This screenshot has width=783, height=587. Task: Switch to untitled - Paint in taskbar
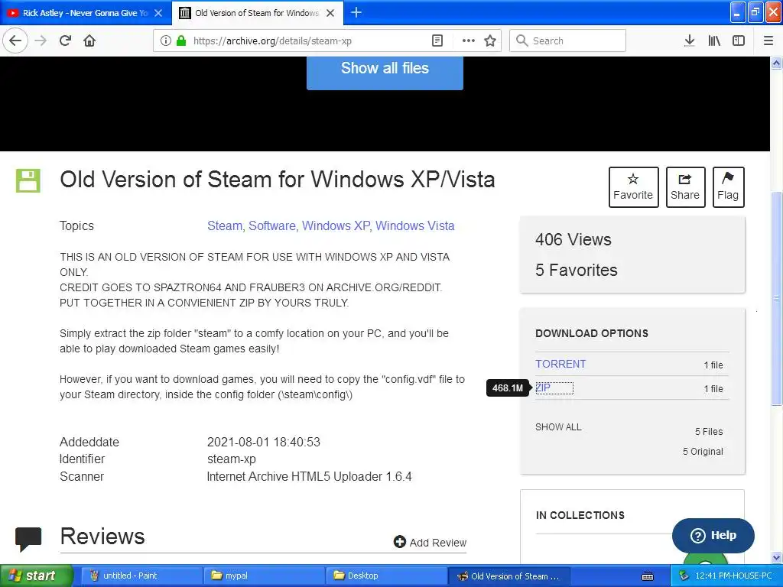pyautogui.click(x=141, y=576)
